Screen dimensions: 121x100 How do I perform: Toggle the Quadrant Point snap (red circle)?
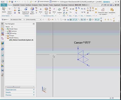[x=93, y=20]
